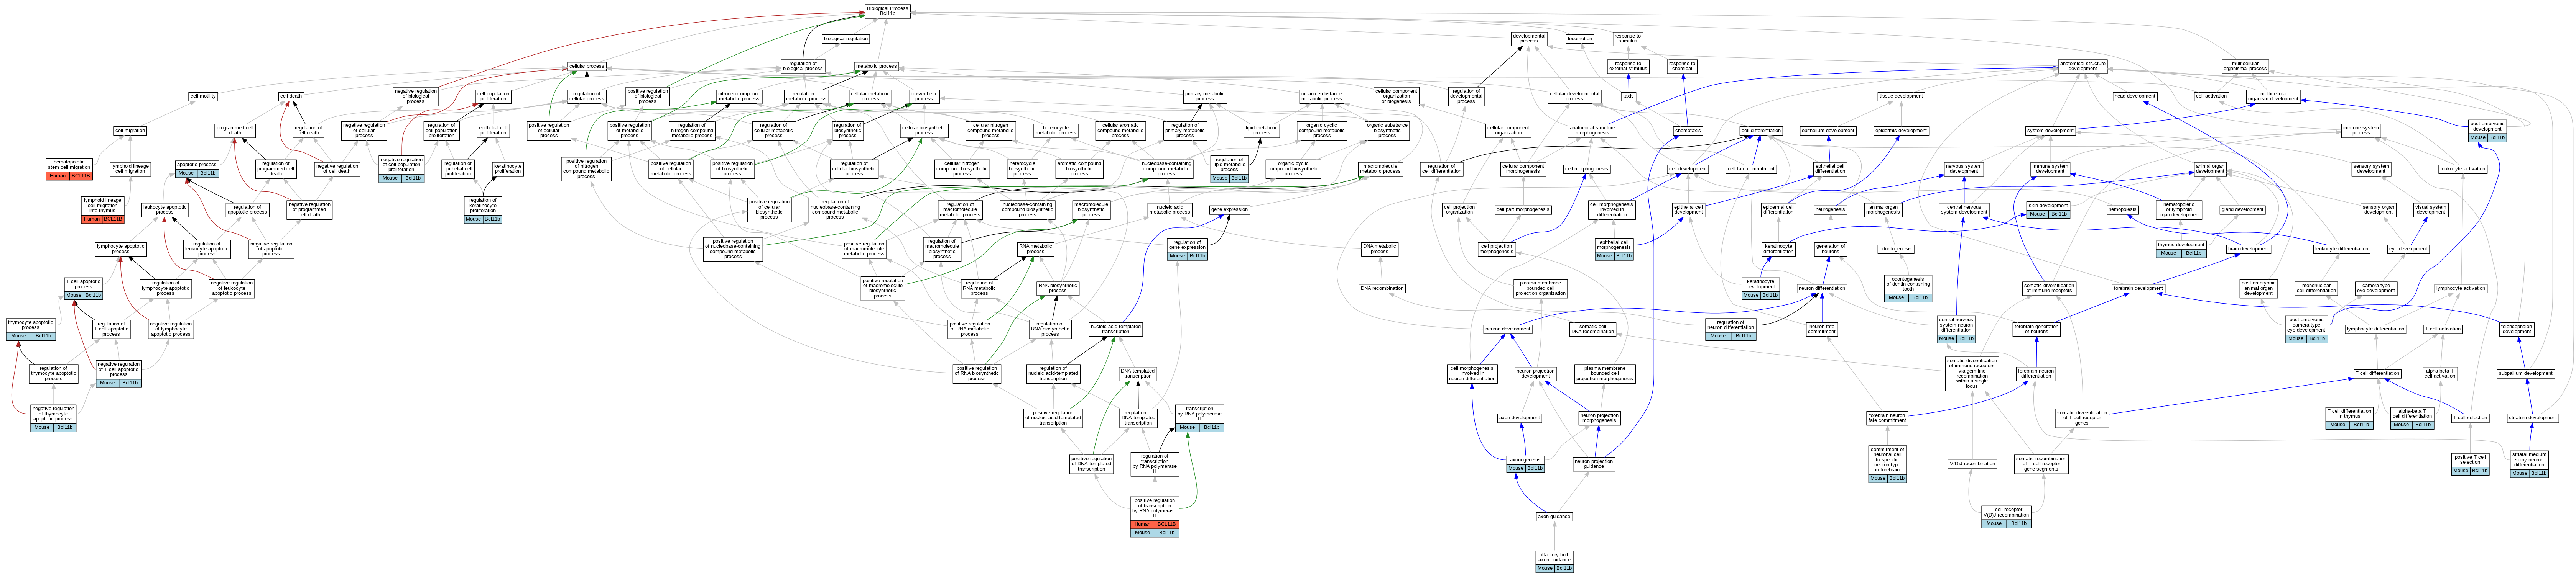Select the "cell fate commitment" node
2576x577 pixels.
[1751, 169]
